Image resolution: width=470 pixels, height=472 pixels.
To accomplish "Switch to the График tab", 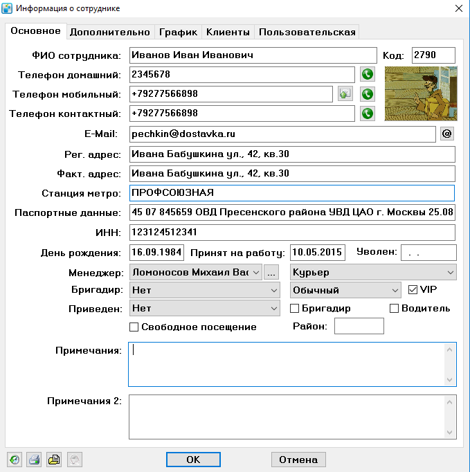I will [x=178, y=32].
